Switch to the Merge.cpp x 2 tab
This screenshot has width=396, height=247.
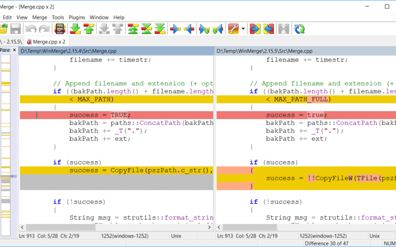46,41
